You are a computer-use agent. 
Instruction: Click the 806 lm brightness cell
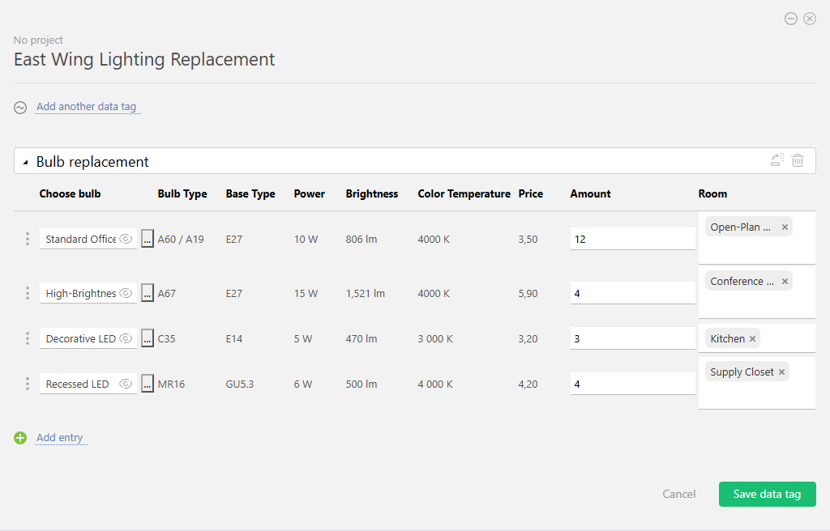tap(362, 239)
